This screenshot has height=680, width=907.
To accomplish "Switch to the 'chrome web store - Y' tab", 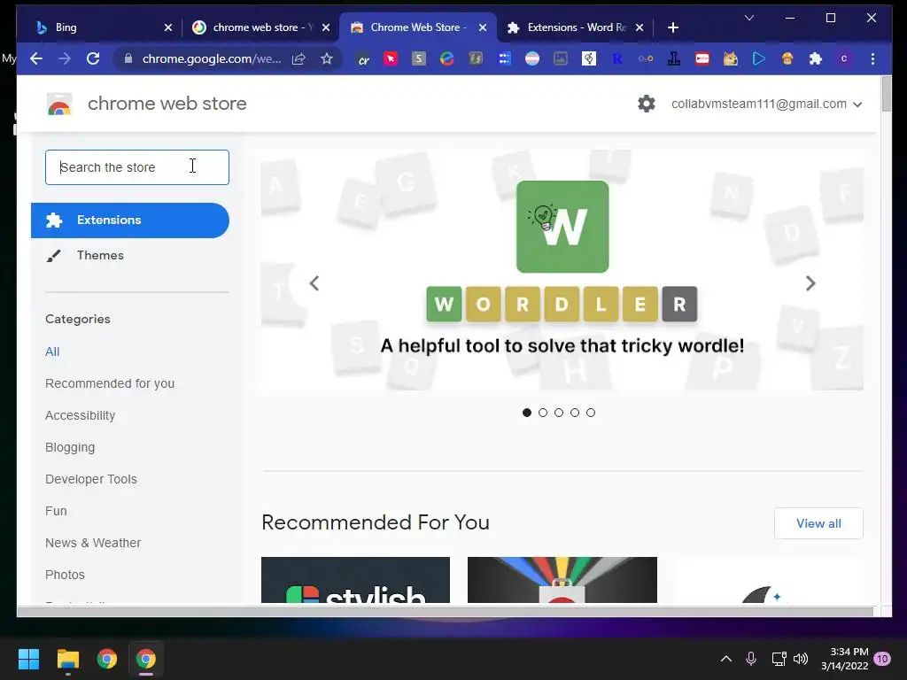I will pos(253,27).
